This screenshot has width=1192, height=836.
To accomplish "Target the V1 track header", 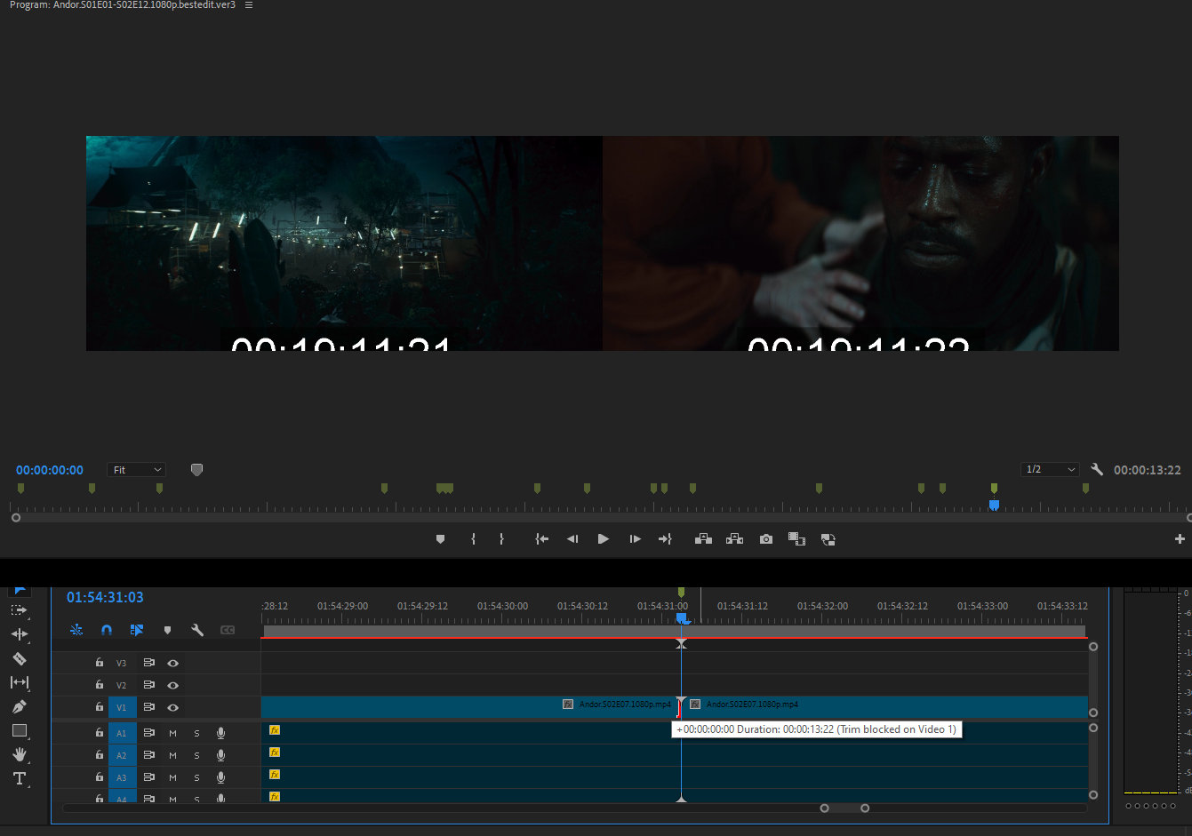I will click(122, 707).
